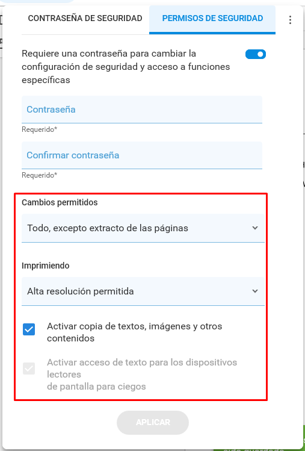Viewport: 305px width, 451px height.
Task: Focus the Confirmar contraseña field
Action: click(142, 155)
